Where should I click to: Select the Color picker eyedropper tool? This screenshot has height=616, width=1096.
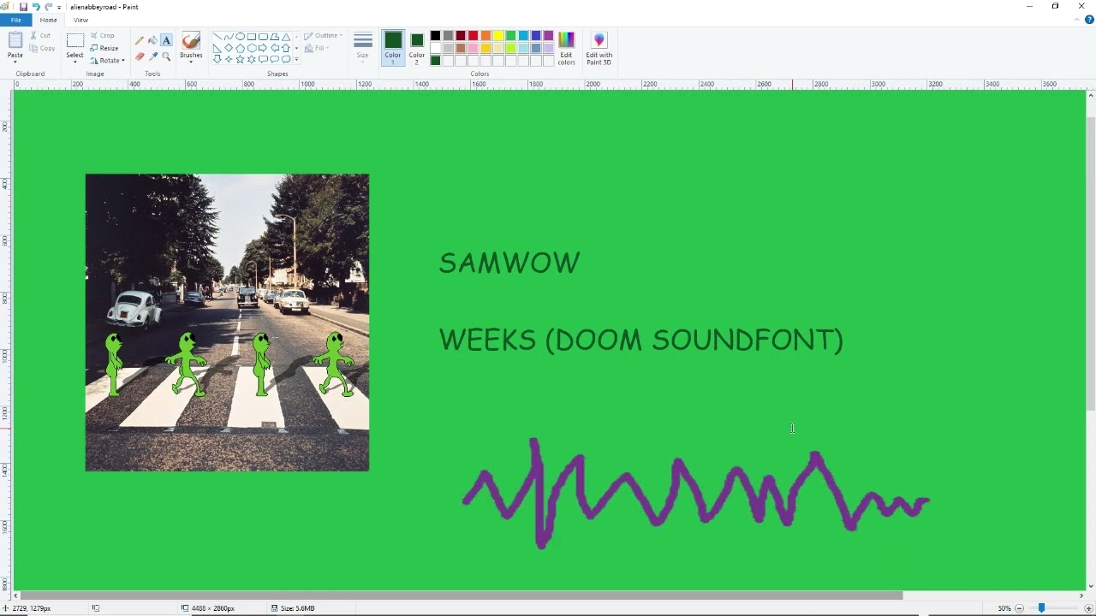(x=152, y=56)
